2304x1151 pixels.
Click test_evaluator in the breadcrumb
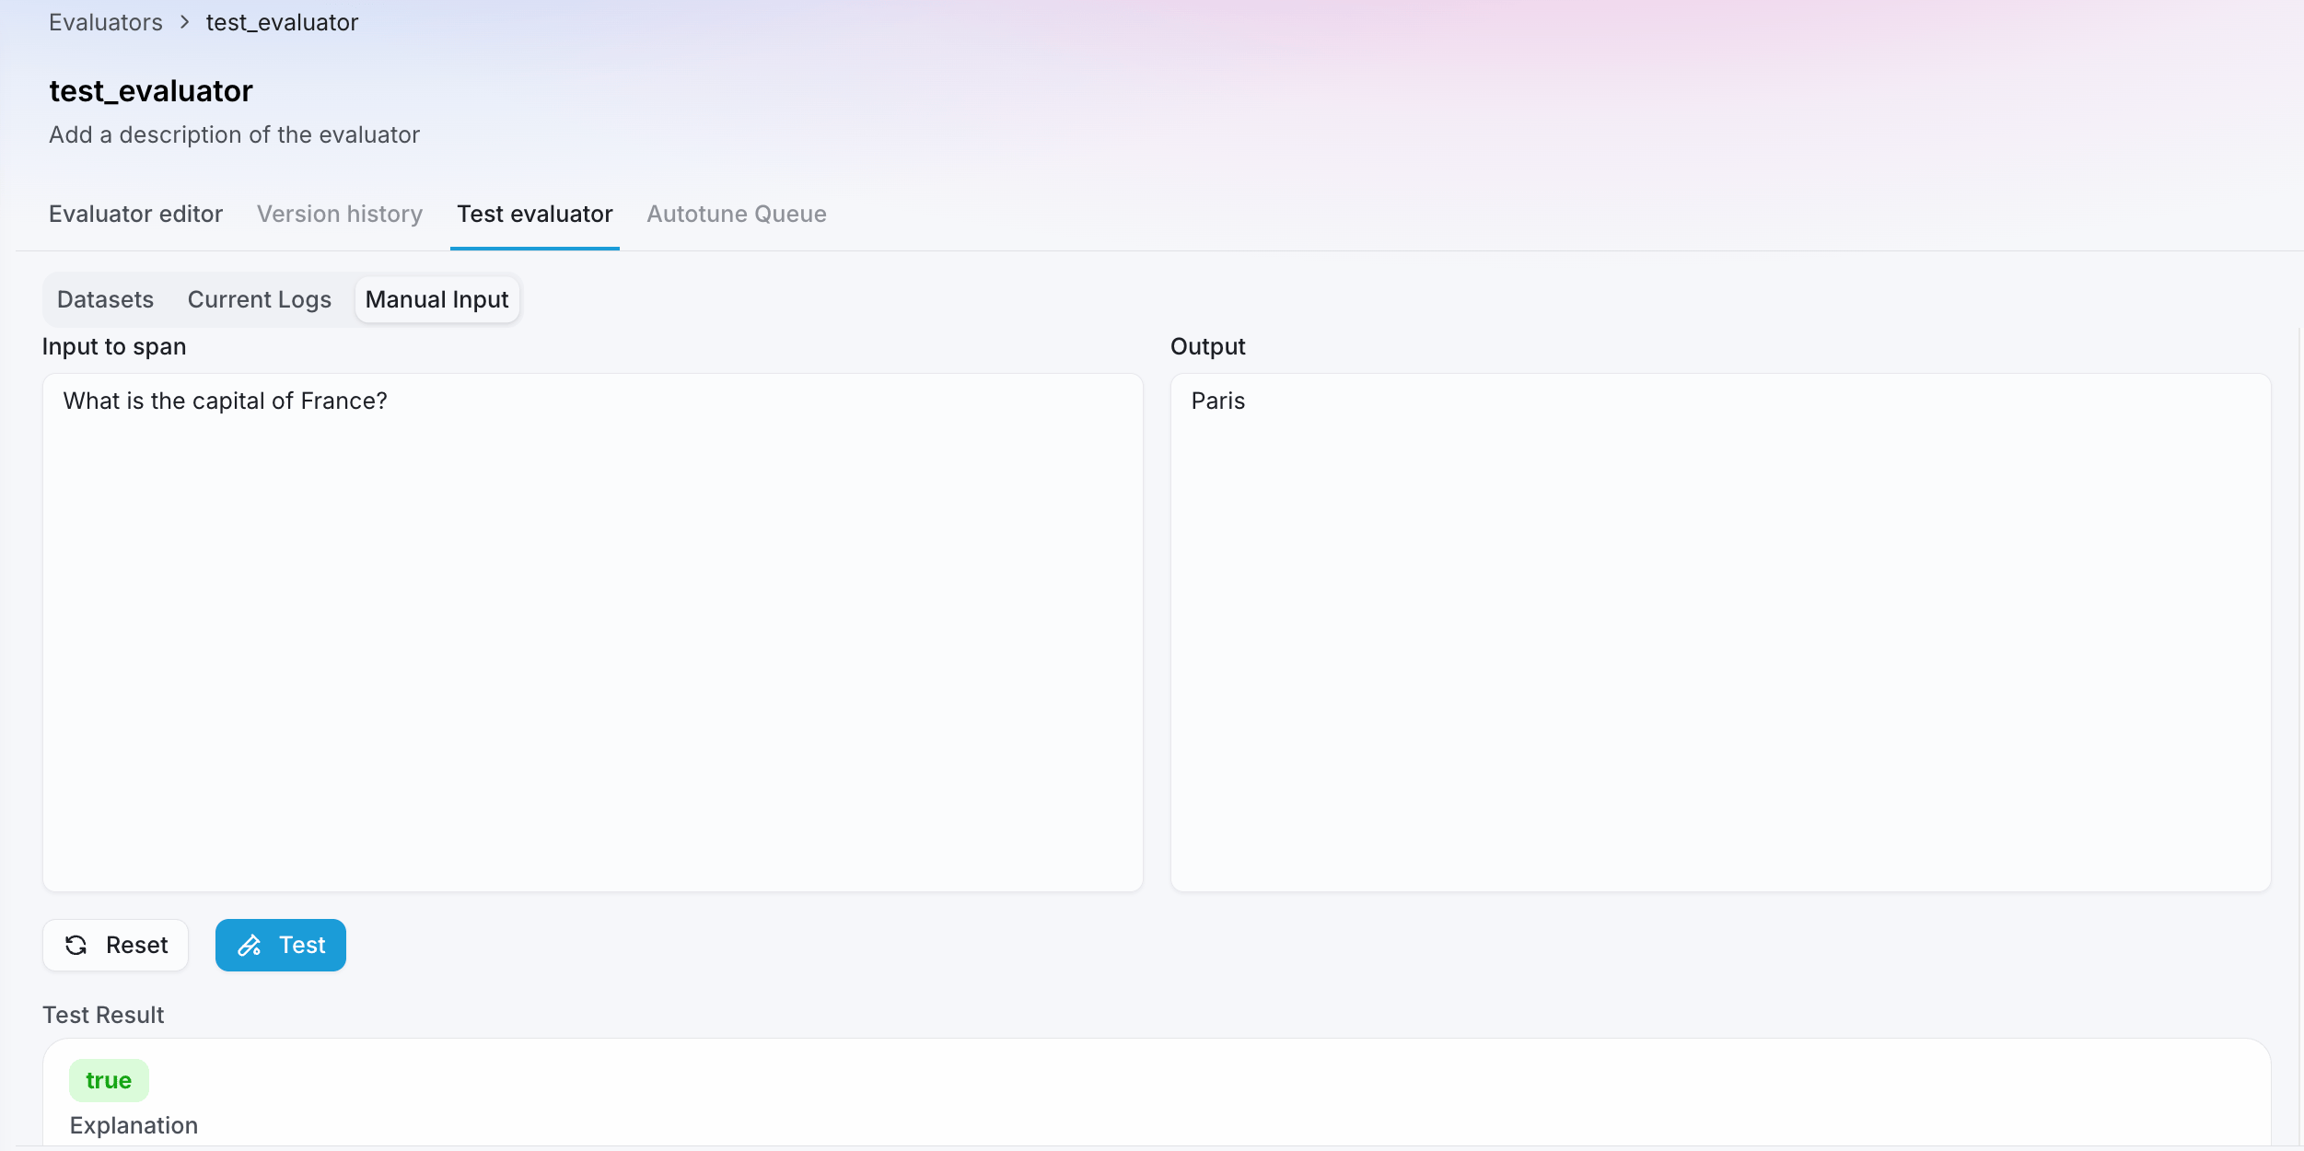click(282, 22)
